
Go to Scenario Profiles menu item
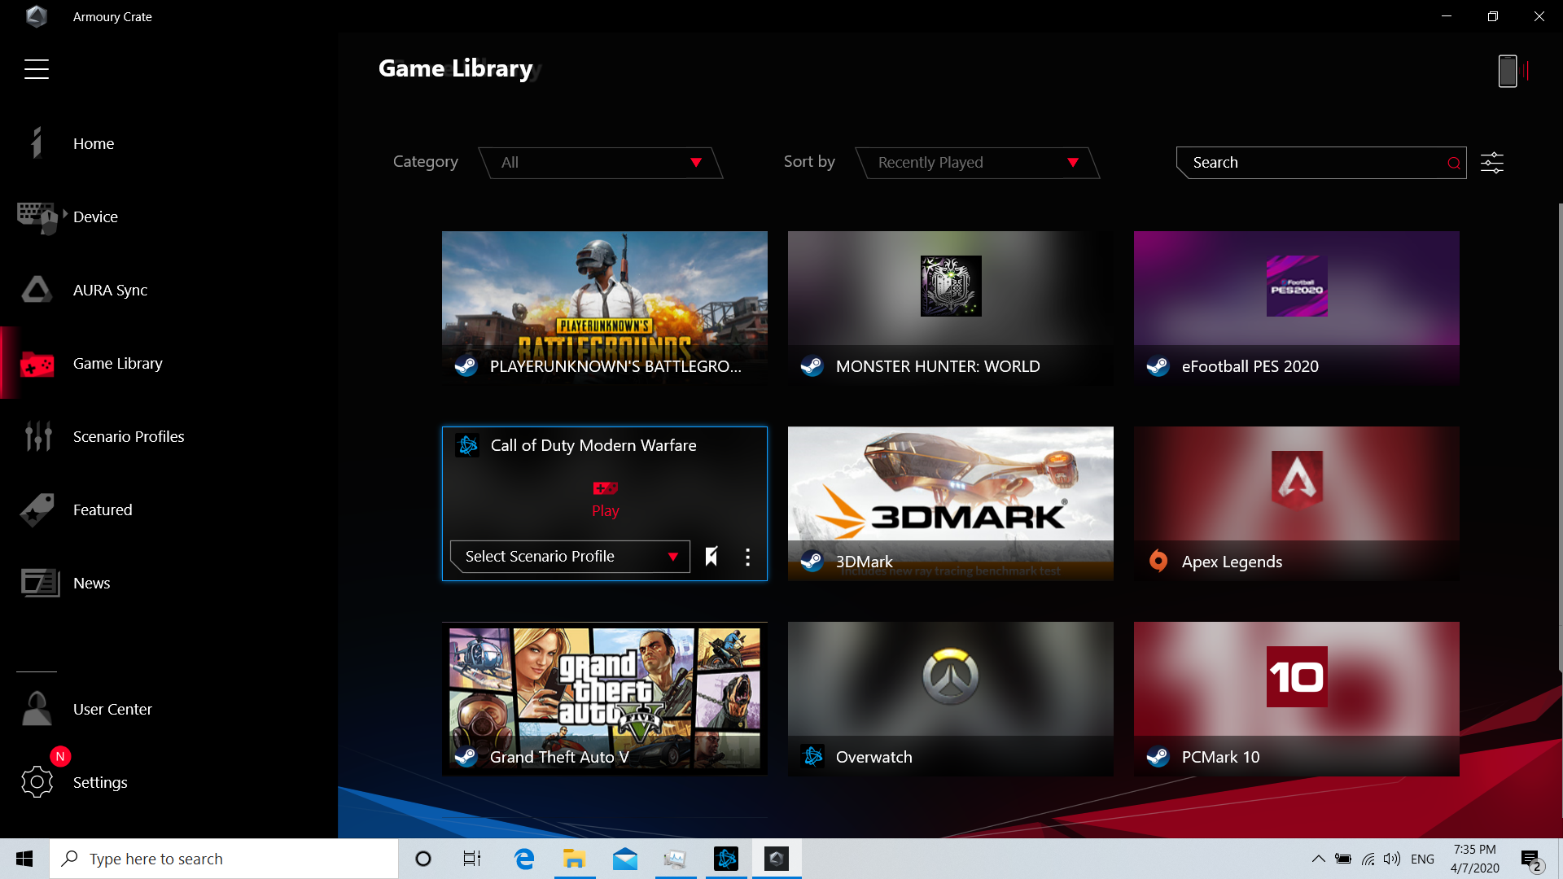pos(129,437)
